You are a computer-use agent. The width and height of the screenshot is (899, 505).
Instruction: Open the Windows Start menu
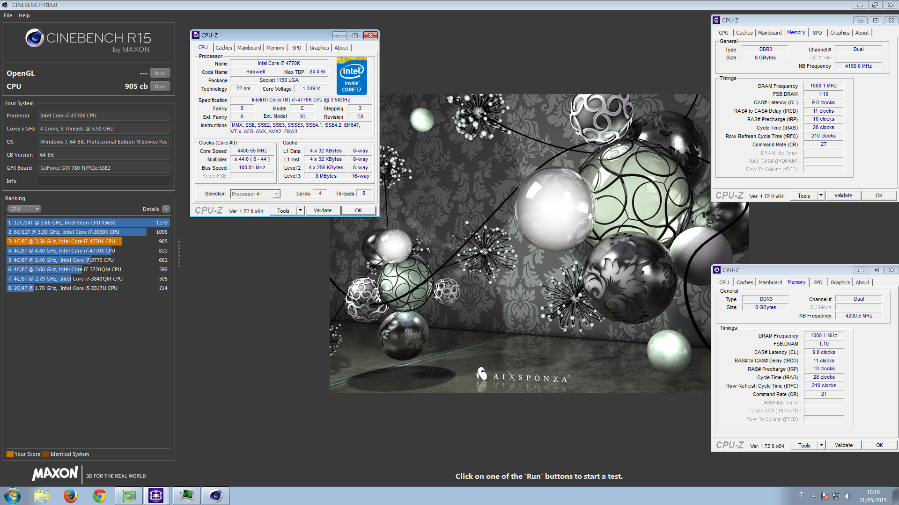pos(13,496)
